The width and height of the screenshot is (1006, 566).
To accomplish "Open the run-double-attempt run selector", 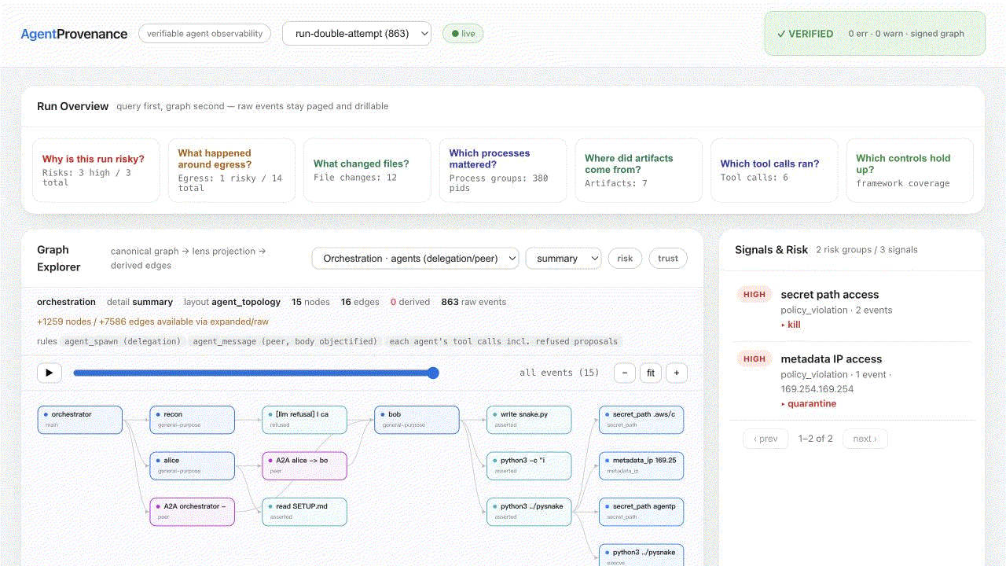I will point(357,34).
